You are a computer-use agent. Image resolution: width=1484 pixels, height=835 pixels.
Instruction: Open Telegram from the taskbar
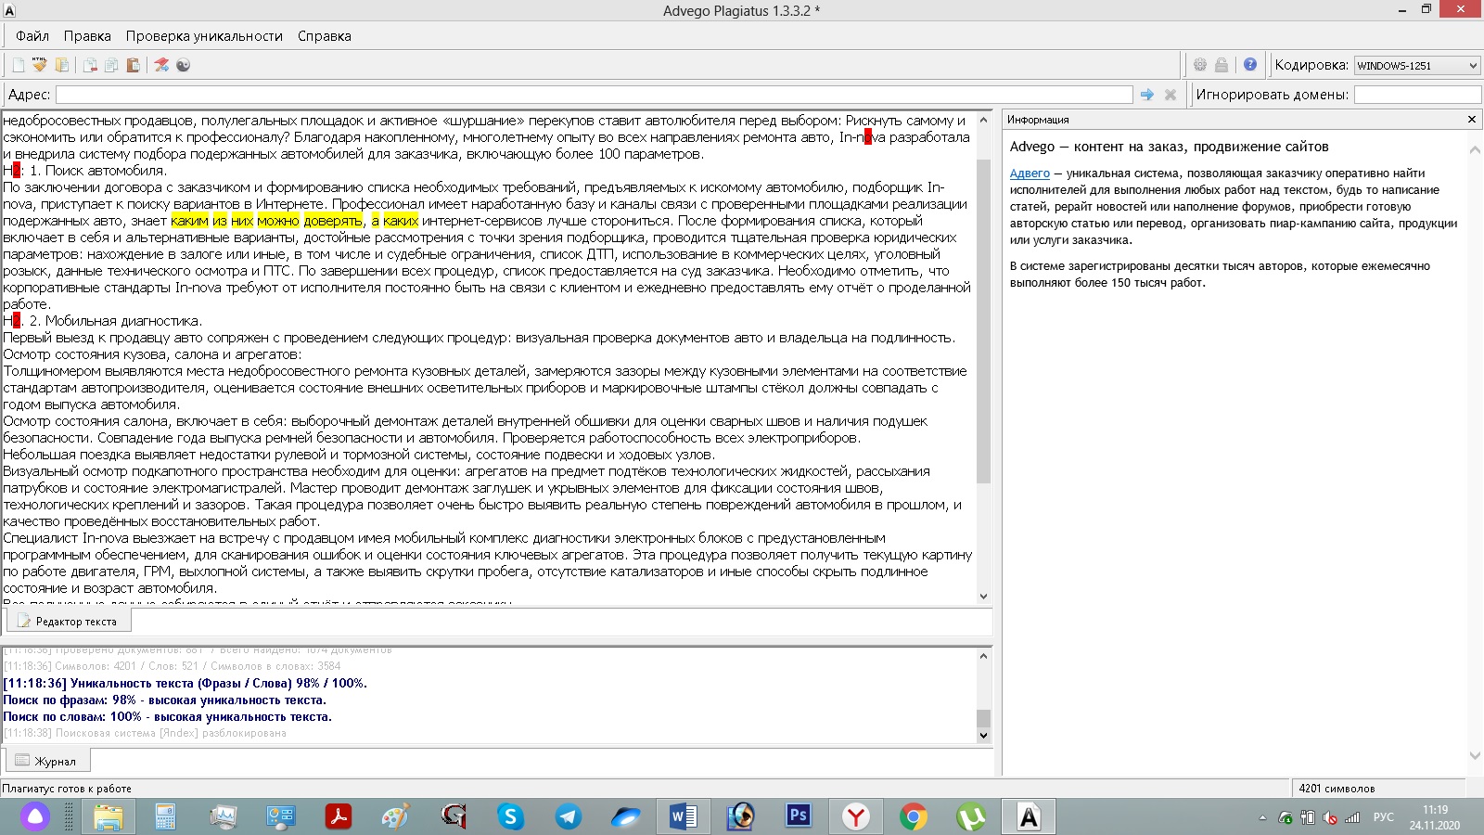pyautogui.click(x=568, y=816)
